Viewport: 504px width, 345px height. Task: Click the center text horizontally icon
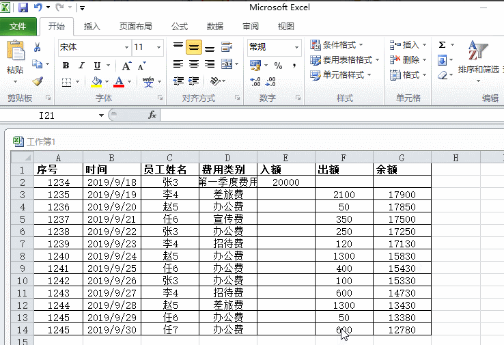(194, 64)
